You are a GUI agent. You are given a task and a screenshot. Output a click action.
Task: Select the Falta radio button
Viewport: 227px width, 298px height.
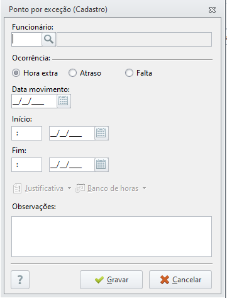click(x=129, y=73)
